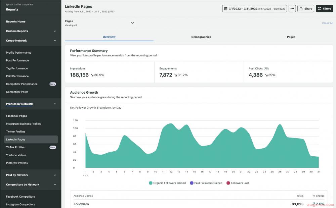Open Reports Home in sidebar
This screenshot has width=336, height=208.
coord(16,21)
